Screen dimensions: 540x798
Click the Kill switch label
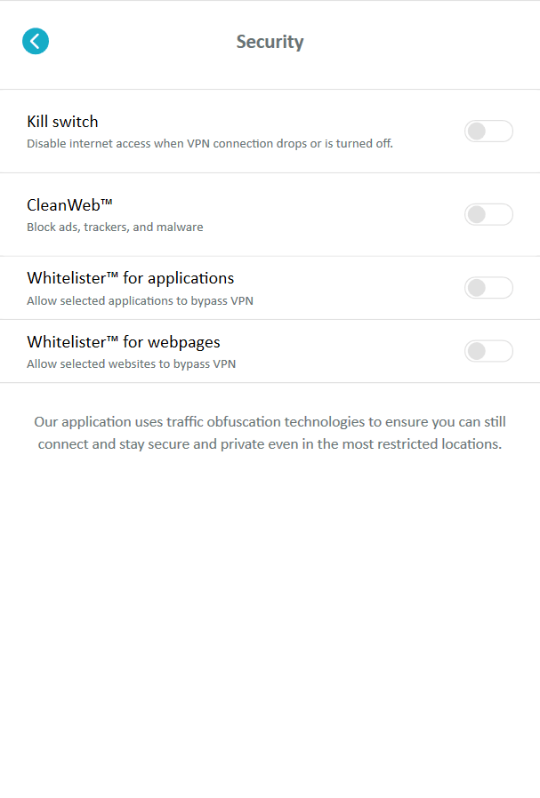(62, 122)
